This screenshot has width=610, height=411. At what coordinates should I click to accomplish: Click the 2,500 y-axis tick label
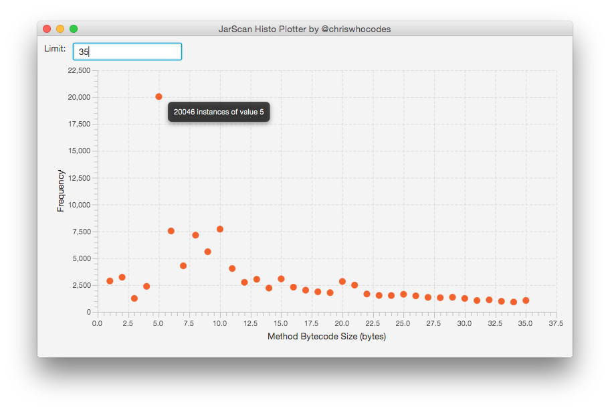coord(82,286)
